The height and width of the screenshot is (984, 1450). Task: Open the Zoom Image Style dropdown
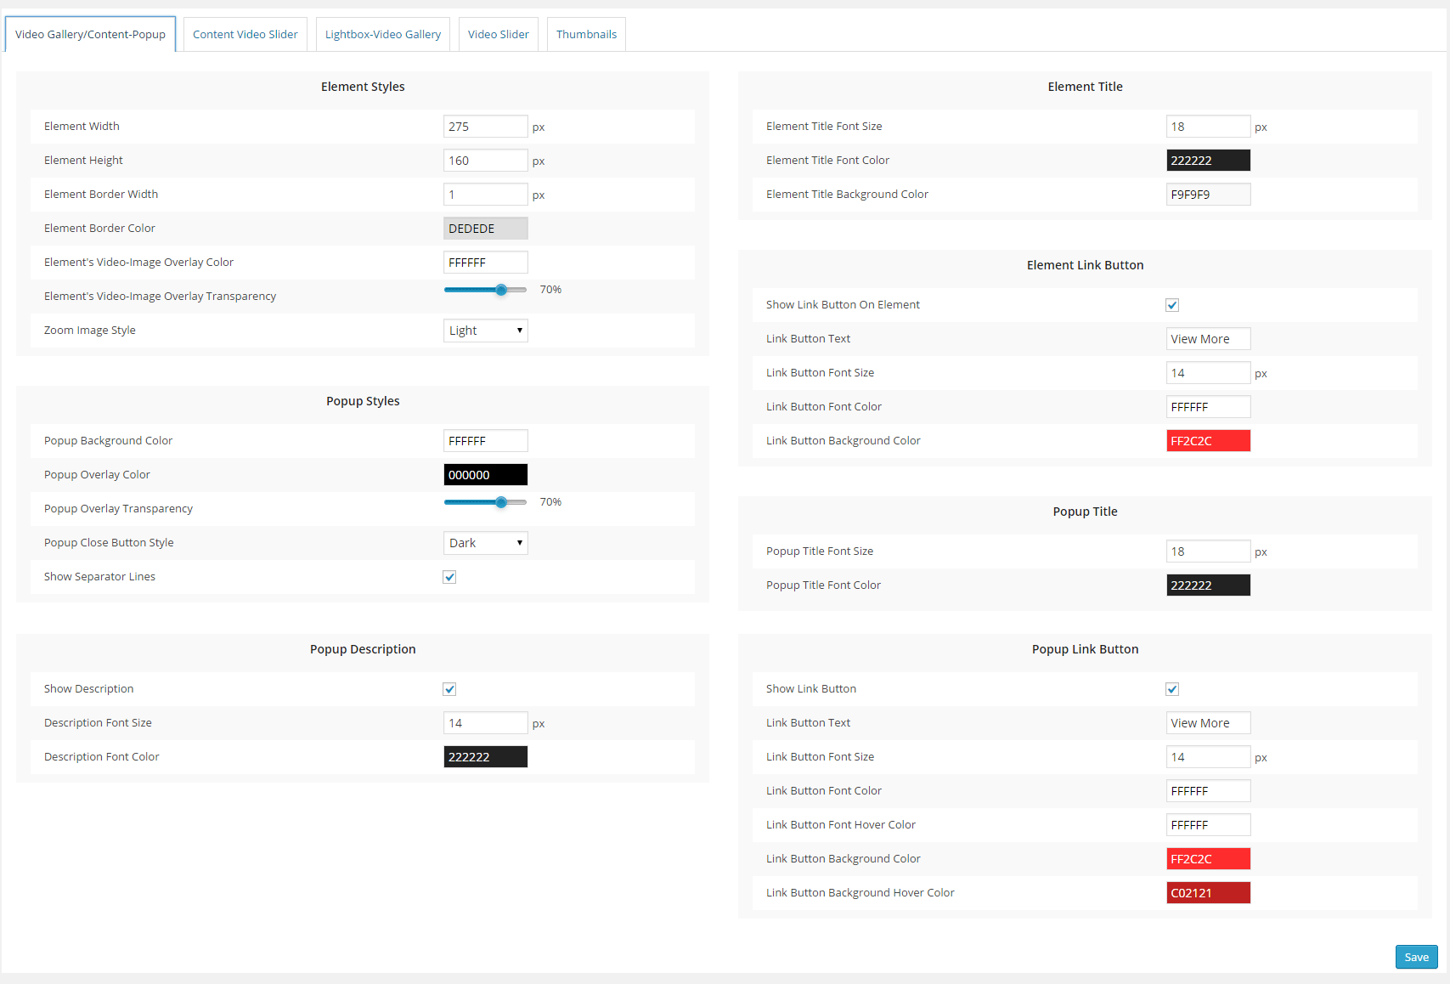coord(485,331)
